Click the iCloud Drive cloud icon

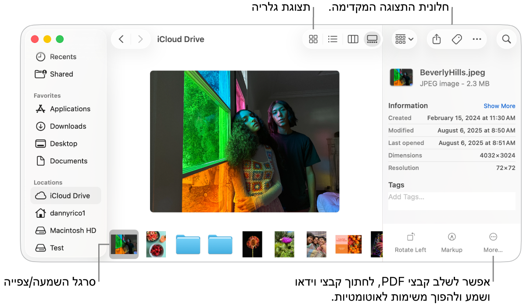point(41,195)
